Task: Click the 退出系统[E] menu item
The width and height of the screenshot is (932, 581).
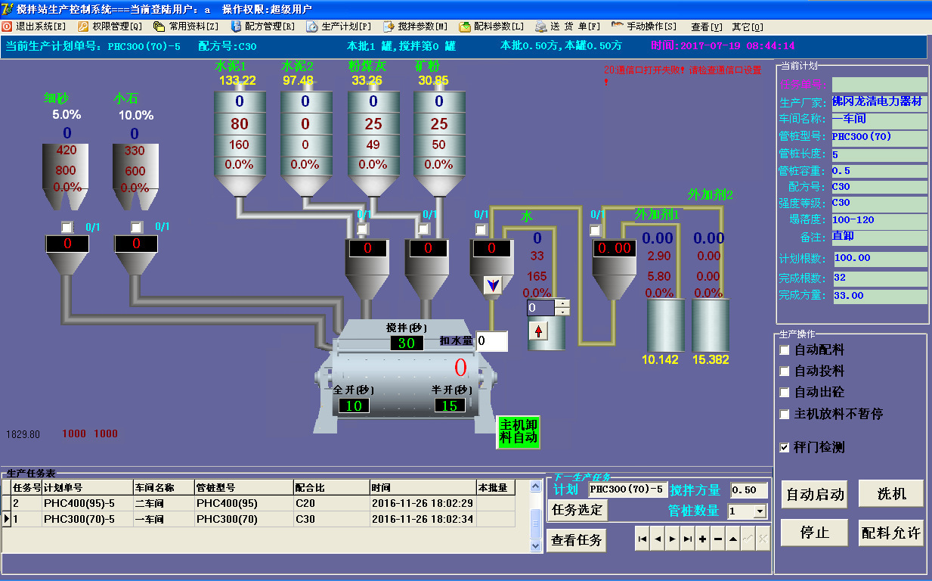Action: pos(34,26)
